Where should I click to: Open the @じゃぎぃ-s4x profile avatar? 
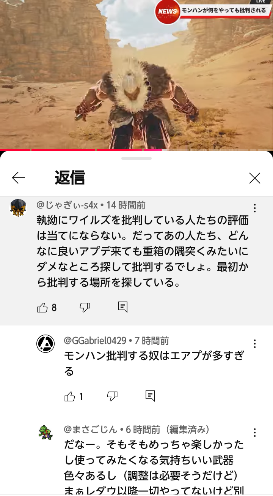pyautogui.click(x=18, y=208)
